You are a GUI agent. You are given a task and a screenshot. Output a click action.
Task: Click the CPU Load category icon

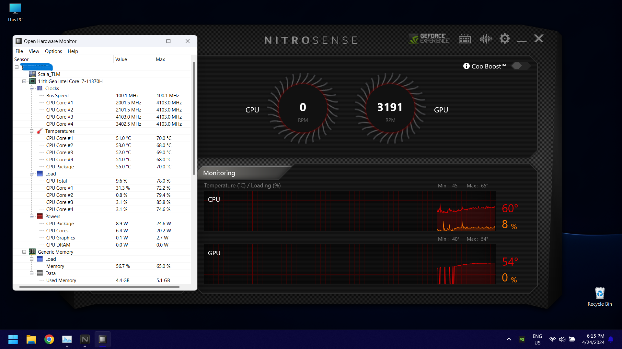coord(40,174)
